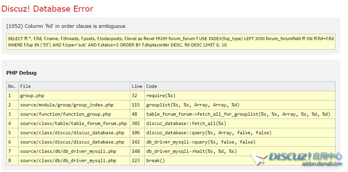The width and height of the screenshot is (348, 172).
Task: Click the discuz_database.php file cell in row 6
Action: [74, 142]
